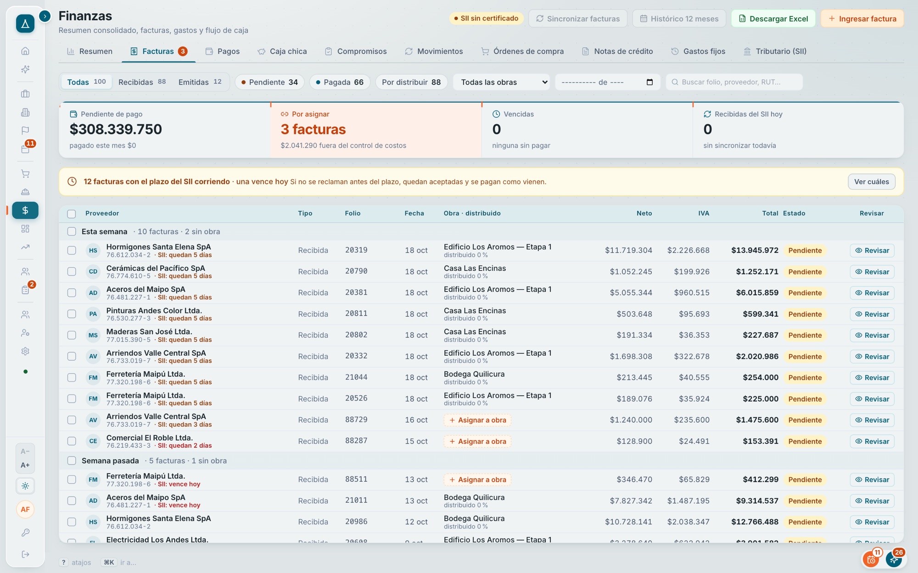Assign invoice 88287 to an obra
Image resolution: width=918 pixels, height=573 pixels.
pyautogui.click(x=477, y=441)
